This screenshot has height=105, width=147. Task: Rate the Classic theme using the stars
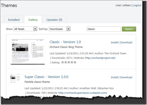coord(69,62)
